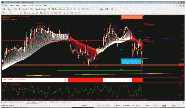Switch chart to M15 timeframe
The height and width of the screenshot is (108, 186).
[56, 13]
